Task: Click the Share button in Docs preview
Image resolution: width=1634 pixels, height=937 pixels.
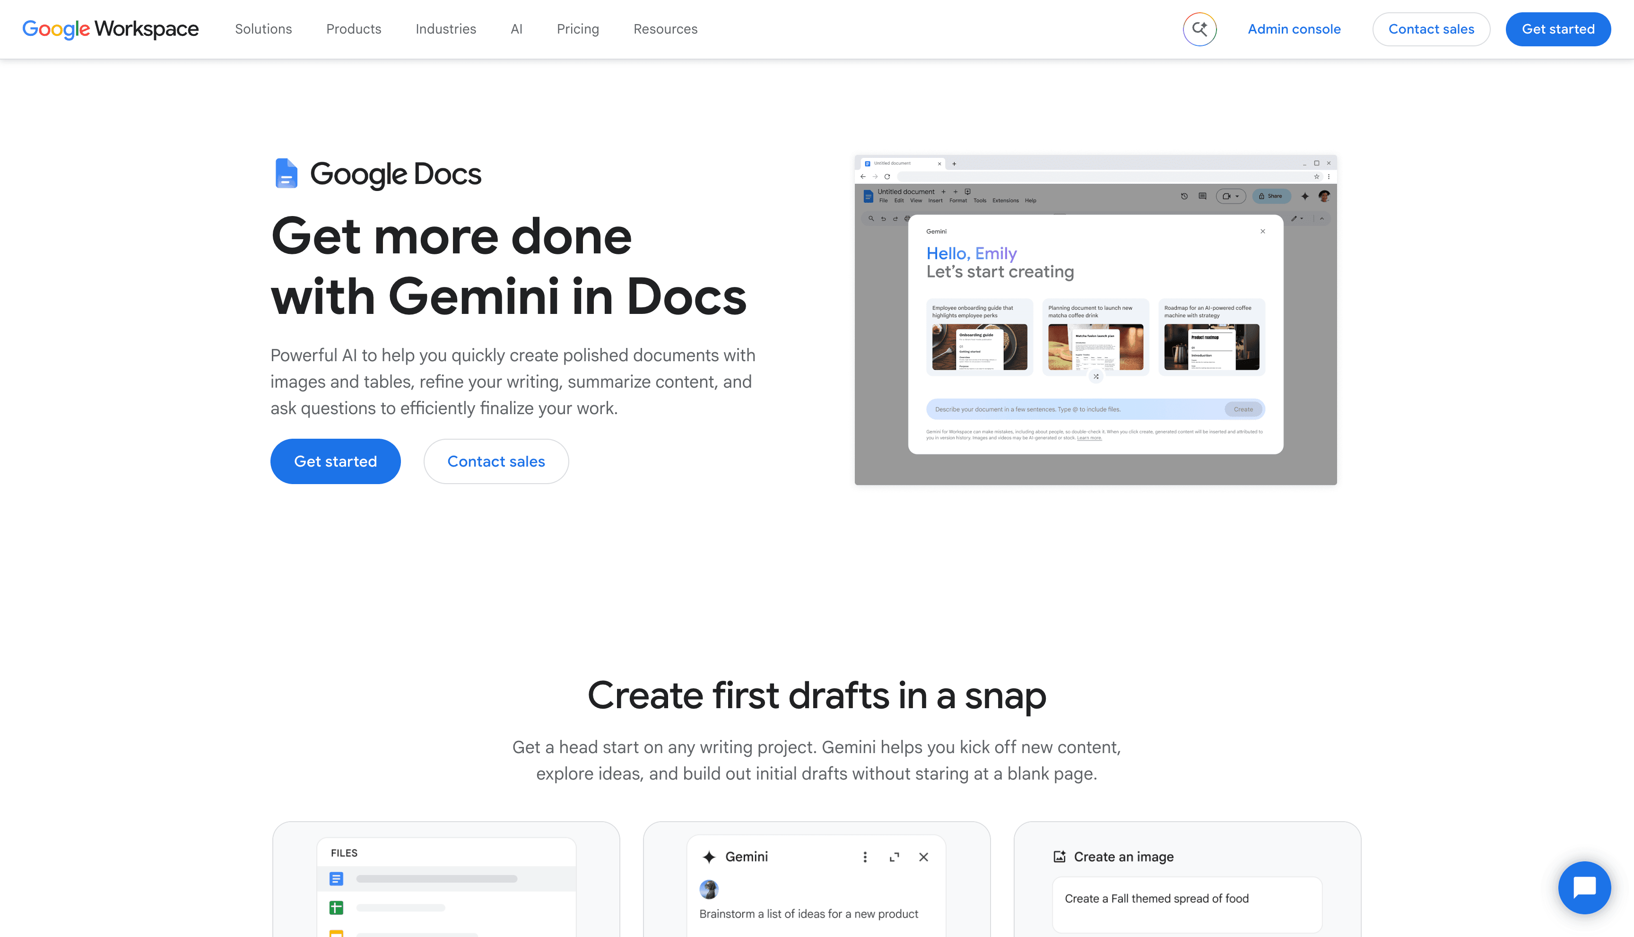Action: coord(1271,196)
